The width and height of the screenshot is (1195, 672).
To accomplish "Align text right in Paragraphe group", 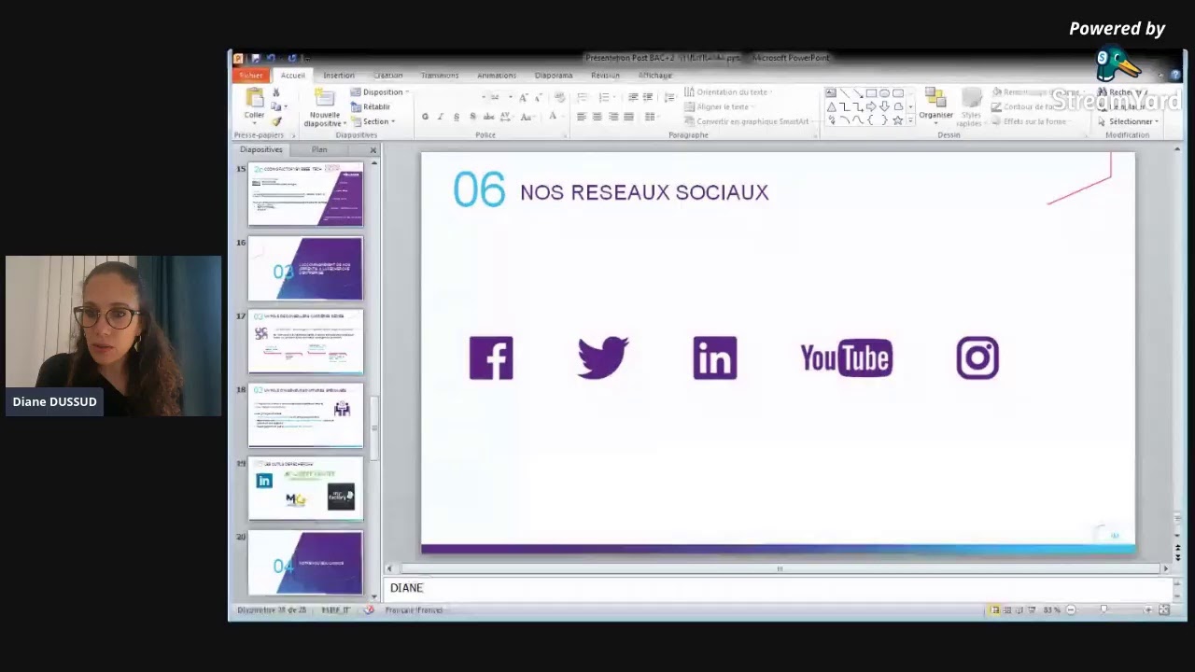I will click(613, 117).
